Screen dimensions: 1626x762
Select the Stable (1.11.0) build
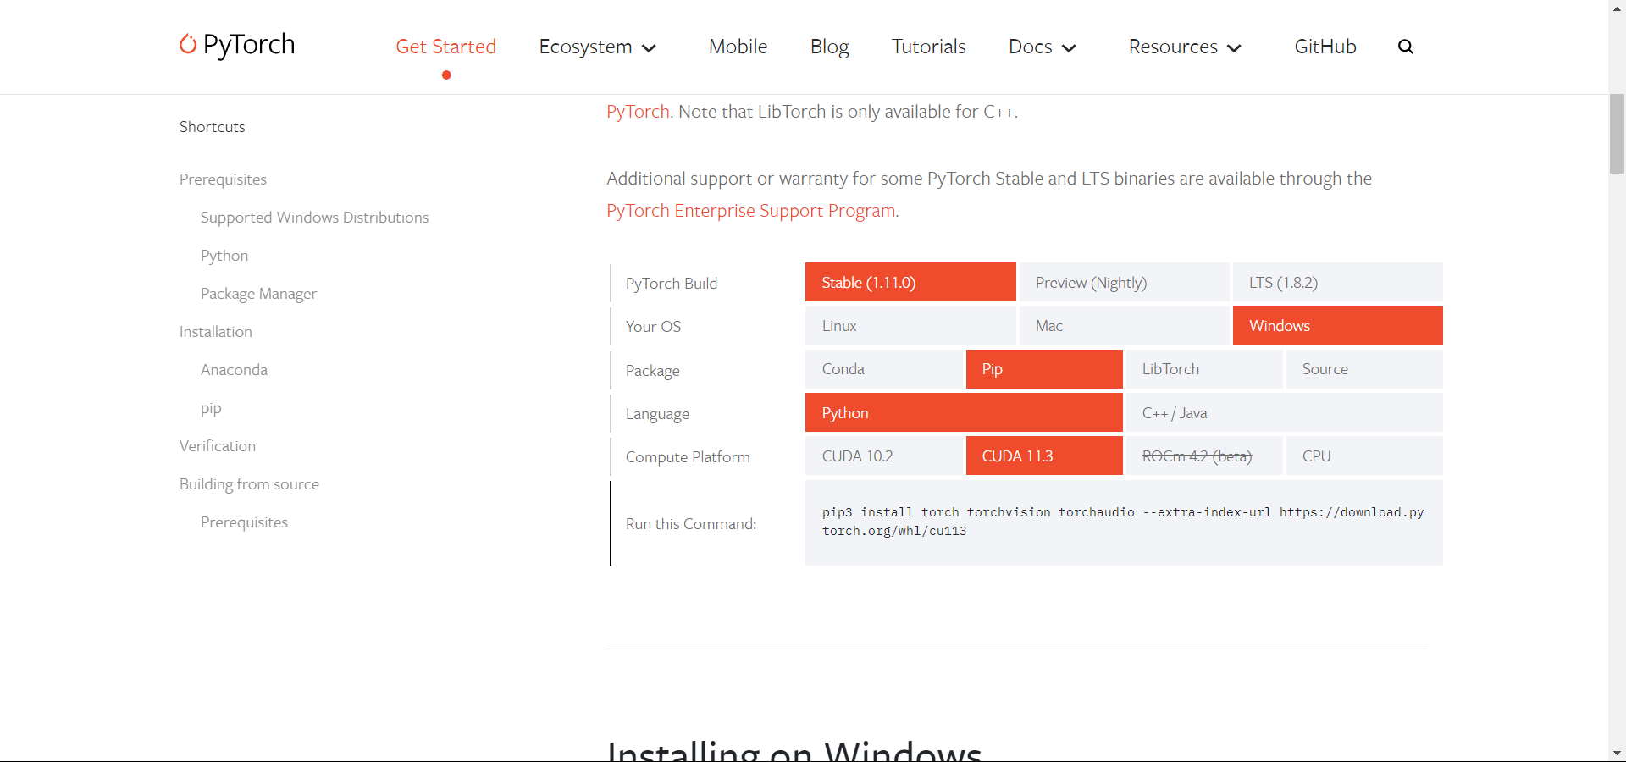910,282
